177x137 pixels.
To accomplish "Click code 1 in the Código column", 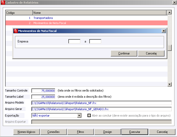I will tap(30, 18).
